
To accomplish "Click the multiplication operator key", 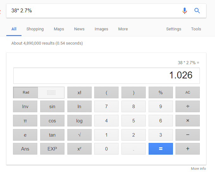I will pyautogui.click(x=187, y=120).
